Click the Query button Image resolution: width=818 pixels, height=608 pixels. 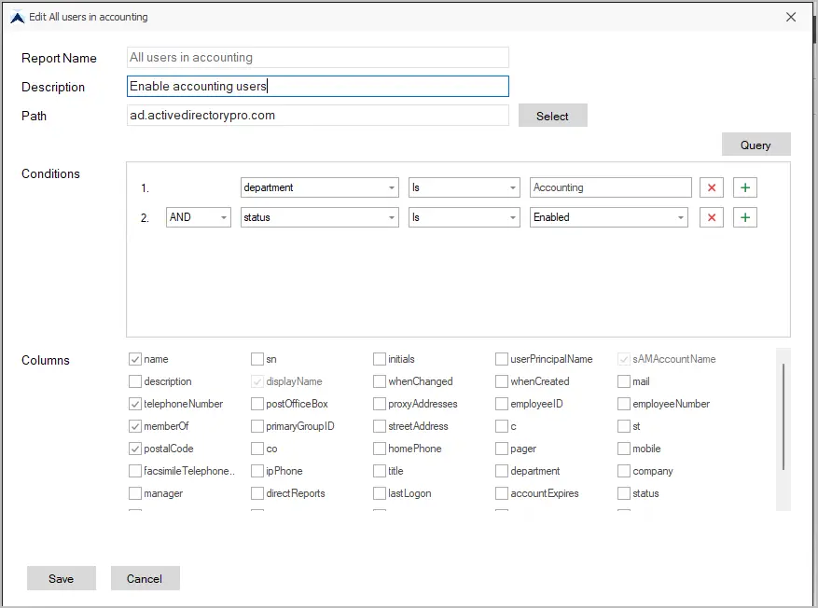pyautogui.click(x=756, y=145)
